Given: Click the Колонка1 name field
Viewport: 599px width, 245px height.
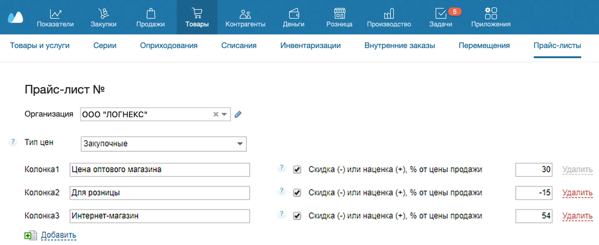Looking at the screenshot, I should (x=160, y=170).
